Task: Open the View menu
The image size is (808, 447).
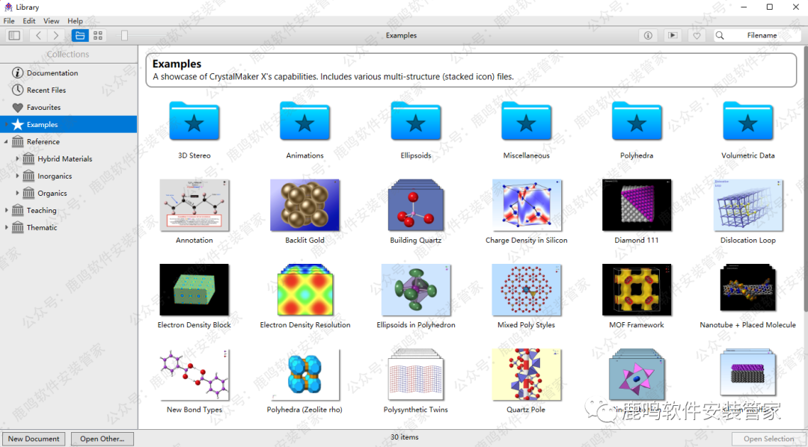Action: (x=51, y=21)
